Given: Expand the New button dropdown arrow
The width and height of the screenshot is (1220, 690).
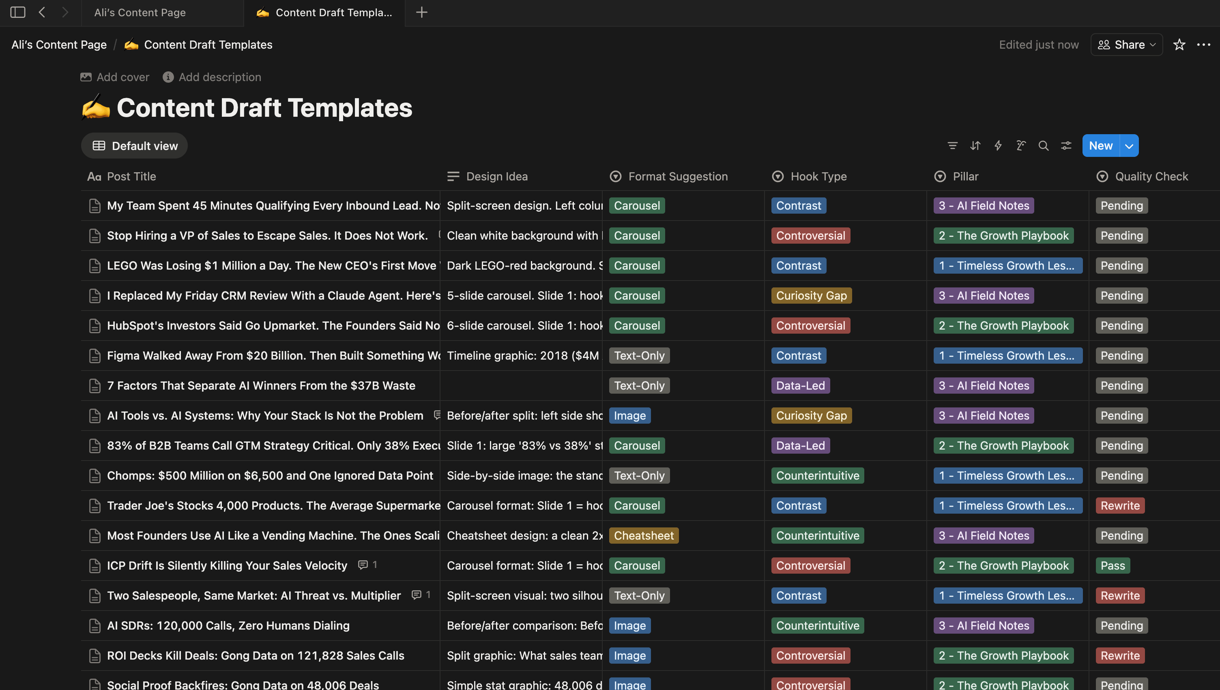Looking at the screenshot, I should 1129,146.
